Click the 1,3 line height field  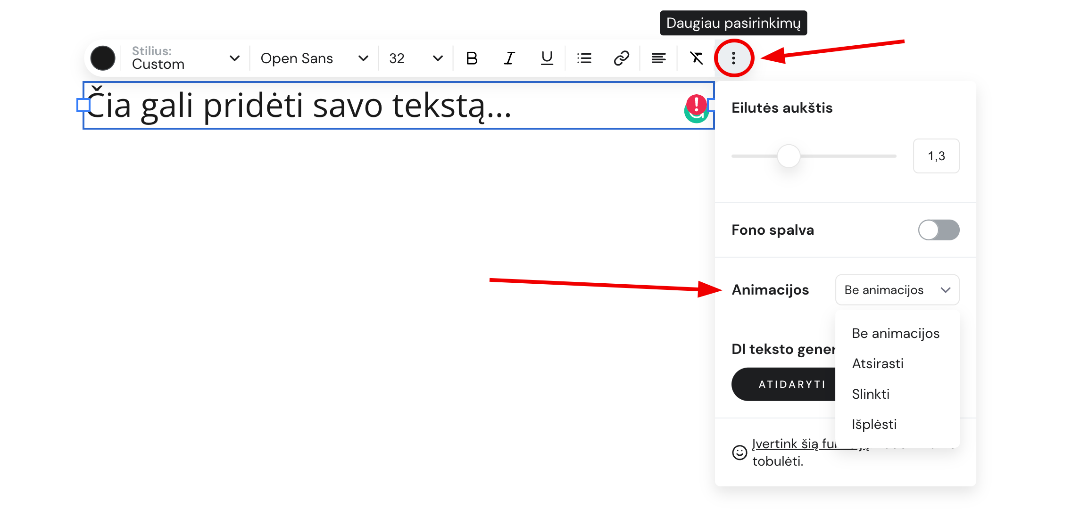pos(936,156)
